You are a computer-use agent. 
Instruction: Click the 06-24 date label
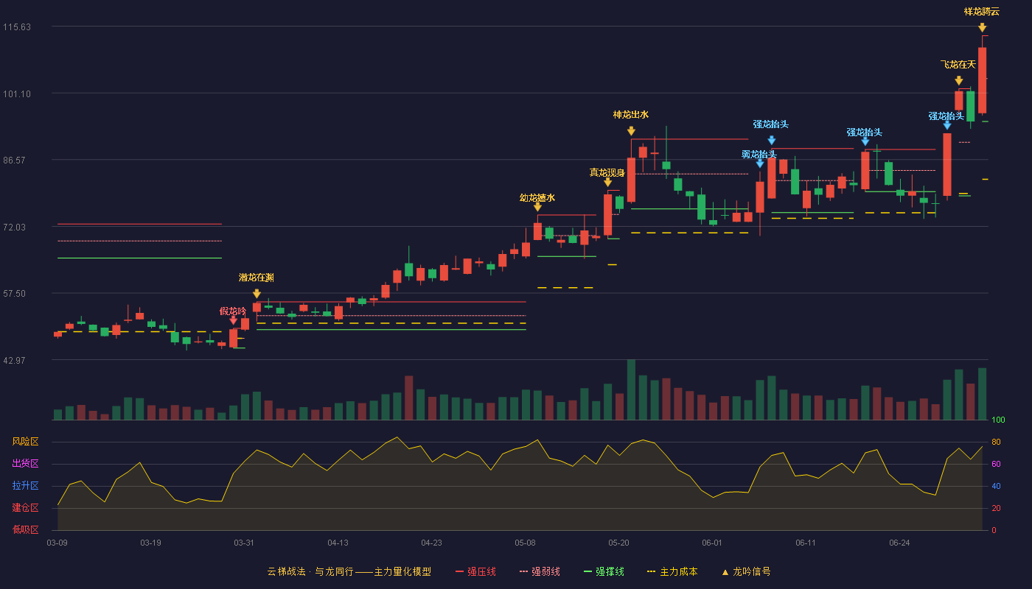pos(899,543)
